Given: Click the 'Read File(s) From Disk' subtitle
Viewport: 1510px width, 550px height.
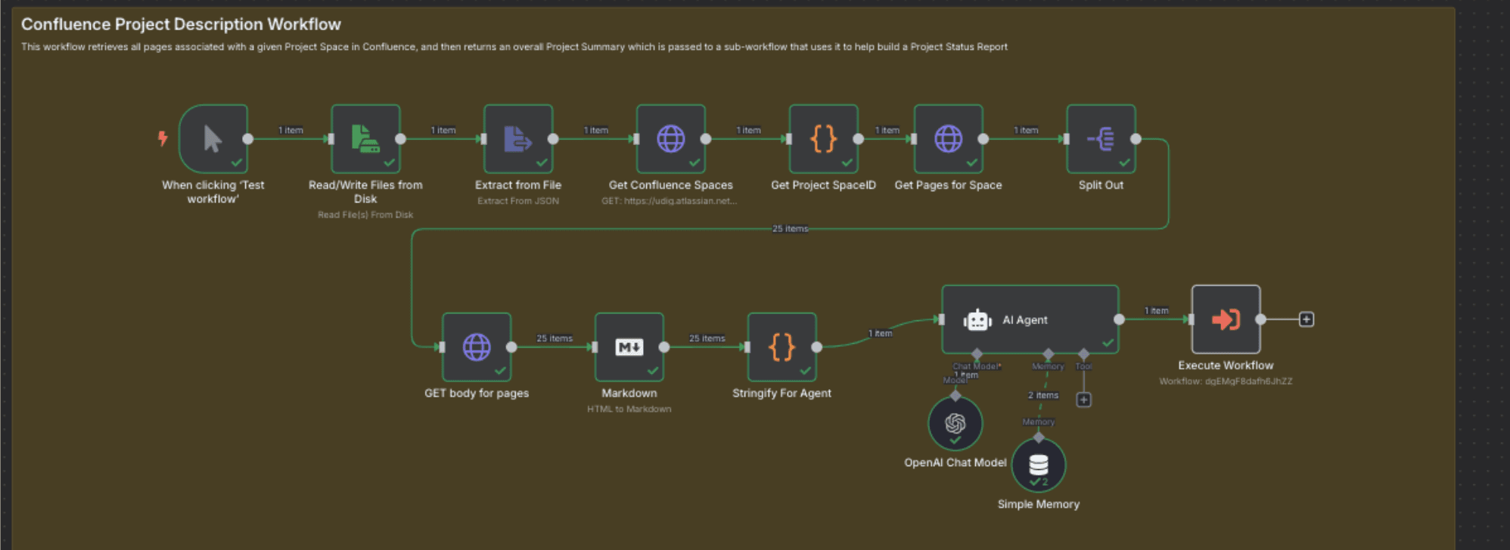Looking at the screenshot, I should 365,215.
